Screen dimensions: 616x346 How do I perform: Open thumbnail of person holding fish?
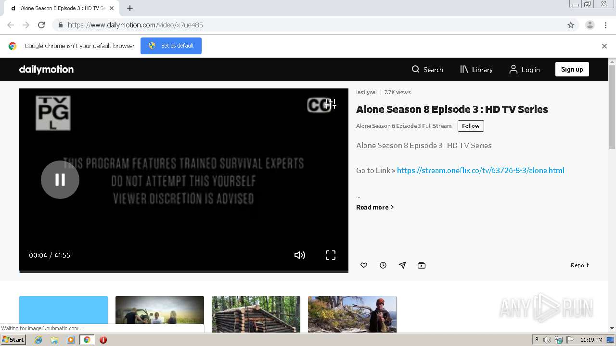point(352,314)
